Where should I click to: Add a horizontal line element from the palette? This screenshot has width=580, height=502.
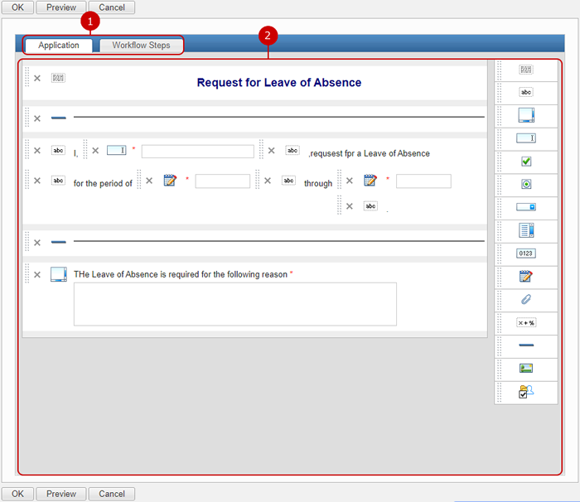click(526, 345)
